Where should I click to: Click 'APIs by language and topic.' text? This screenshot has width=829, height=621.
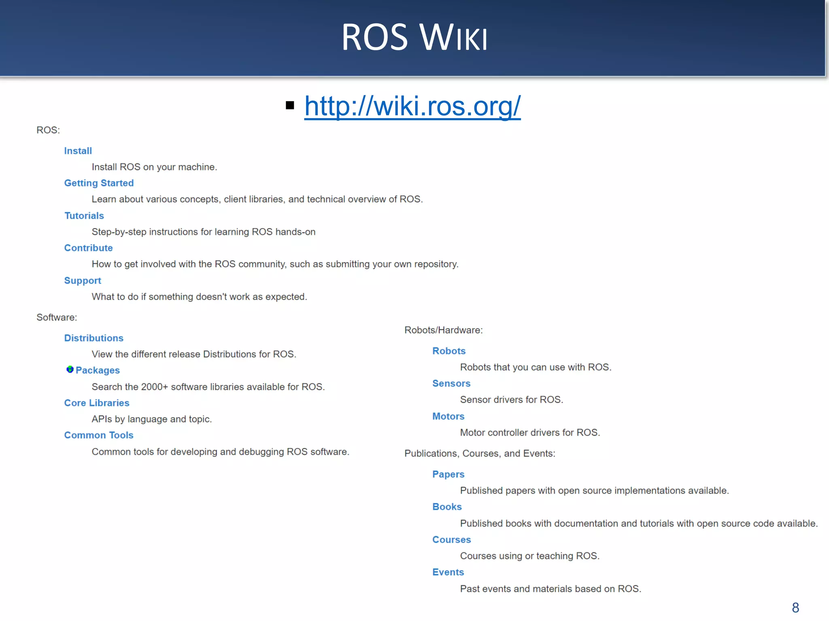152,419
